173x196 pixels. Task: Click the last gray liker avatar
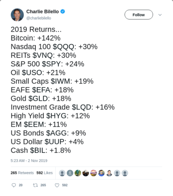pos(125,173)
